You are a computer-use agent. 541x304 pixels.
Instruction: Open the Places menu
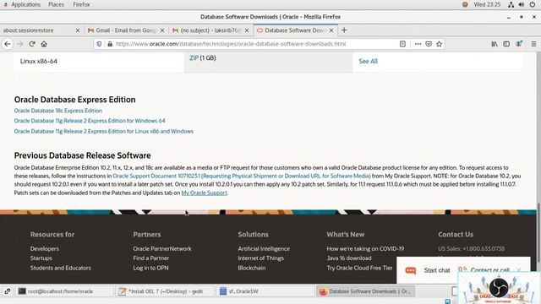click(x=56, y=4)
